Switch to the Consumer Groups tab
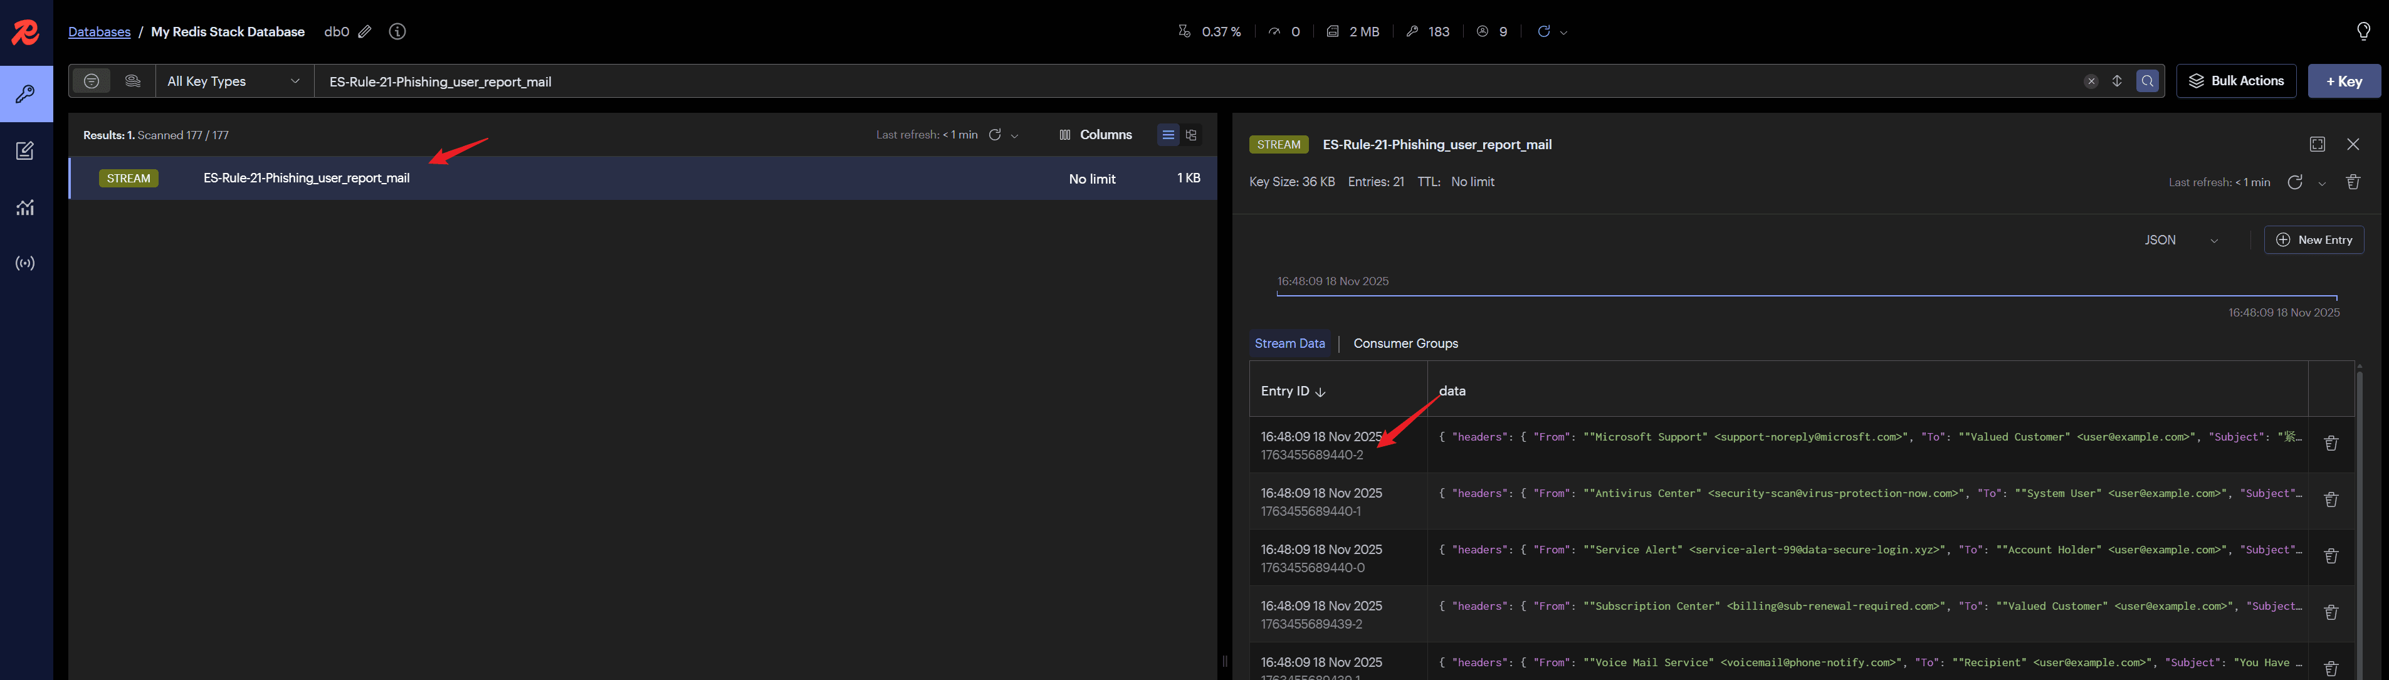2389x680 pixels. tap(1405, 343)
